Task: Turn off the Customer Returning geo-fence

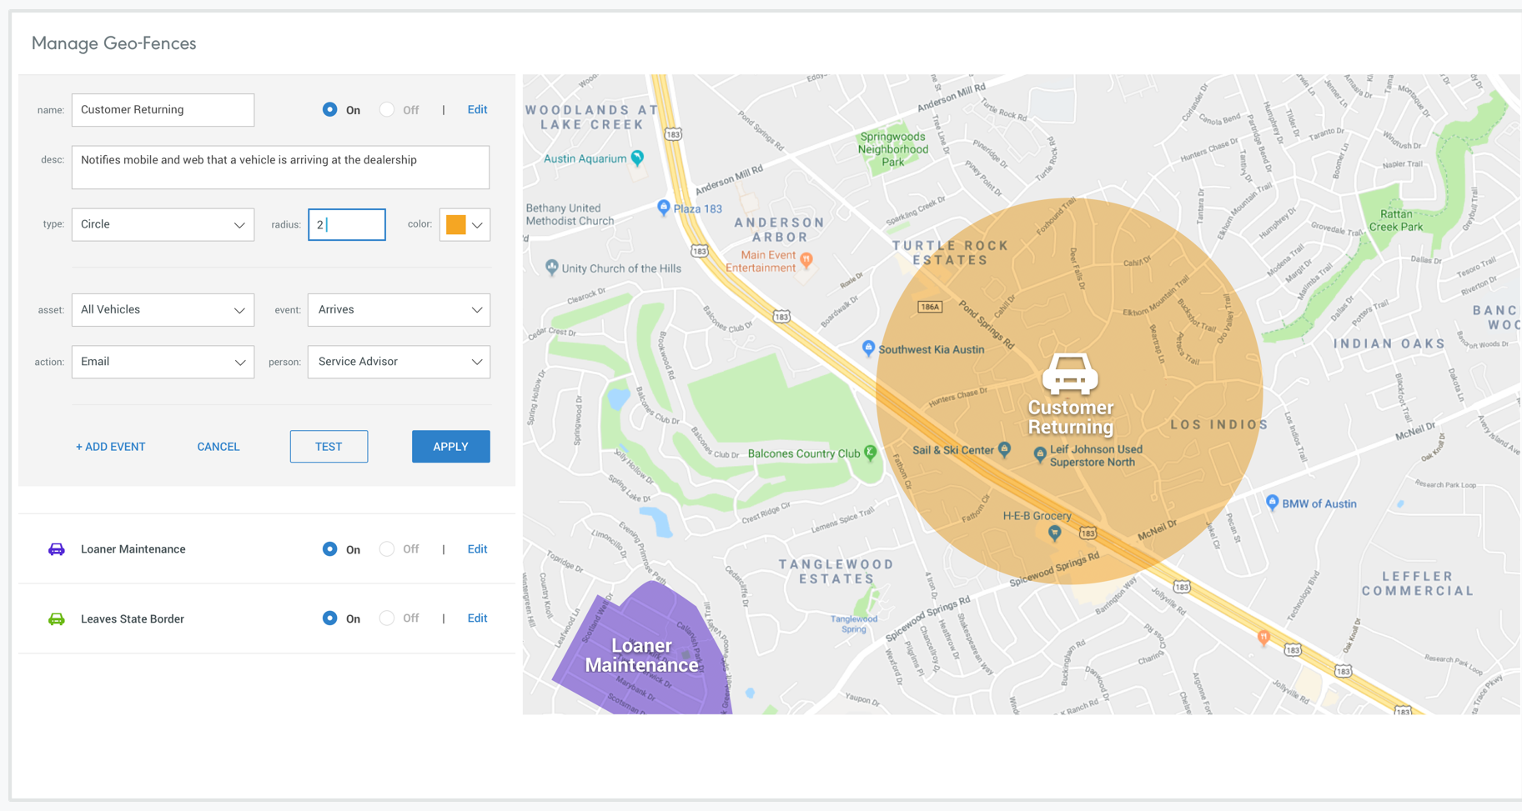Action: point(387,110)
